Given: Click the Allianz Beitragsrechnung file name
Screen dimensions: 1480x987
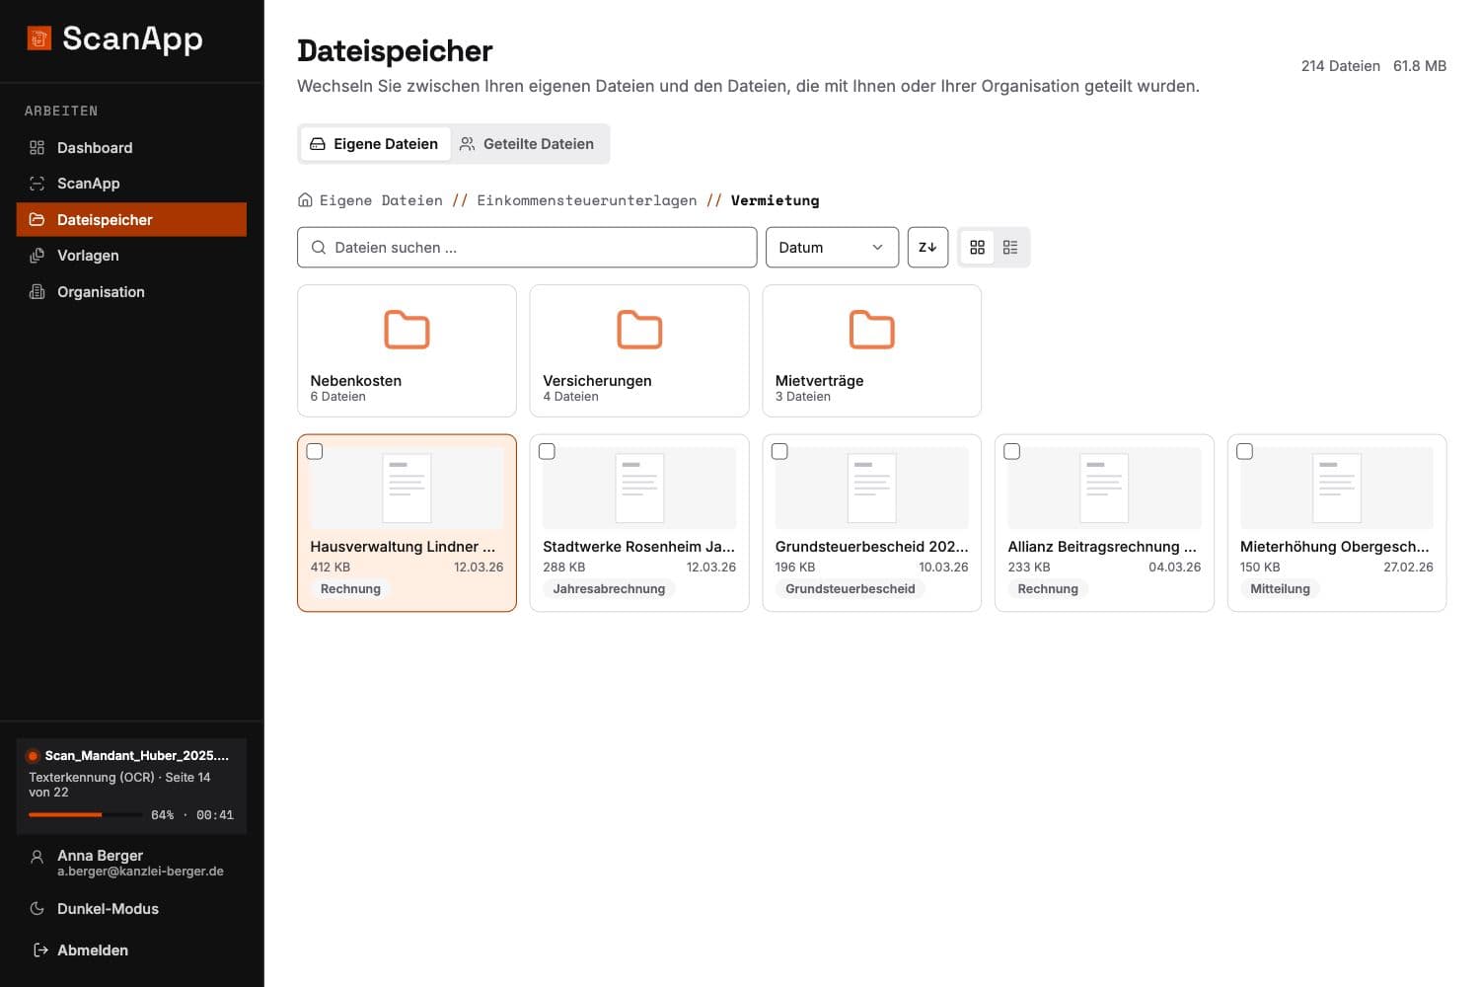Looking at the screenshot, I should pos(1102,547).
